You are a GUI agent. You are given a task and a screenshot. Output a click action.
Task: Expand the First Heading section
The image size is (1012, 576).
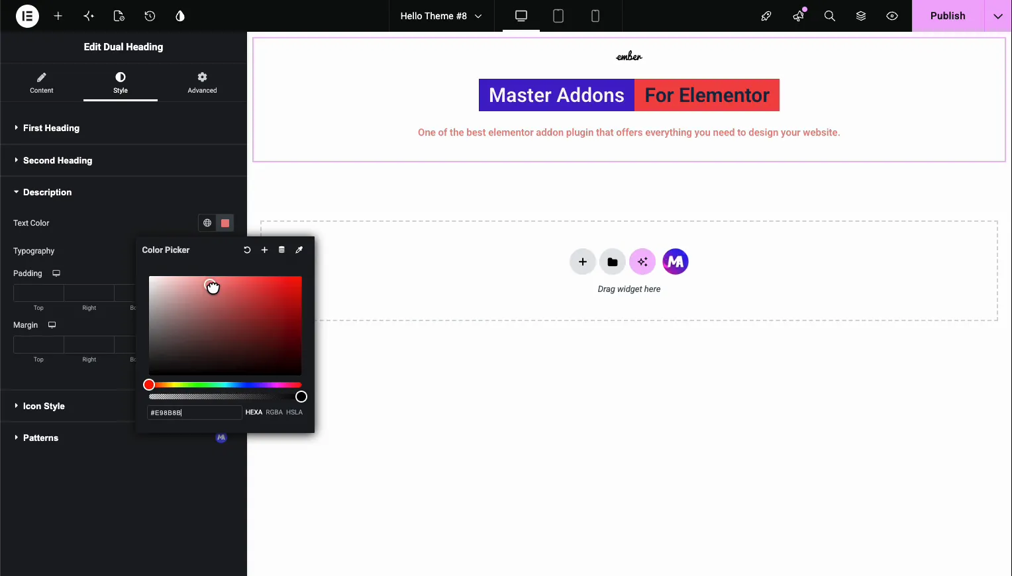tap(123, 128)
